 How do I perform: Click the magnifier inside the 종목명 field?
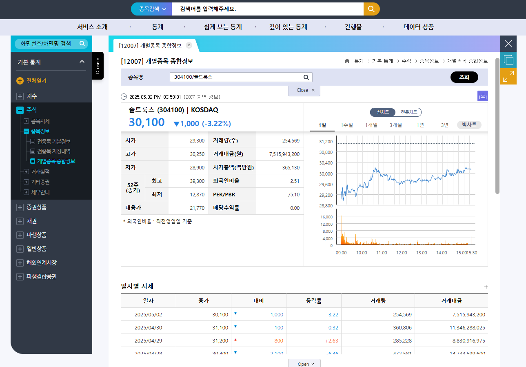coord(306,77)
